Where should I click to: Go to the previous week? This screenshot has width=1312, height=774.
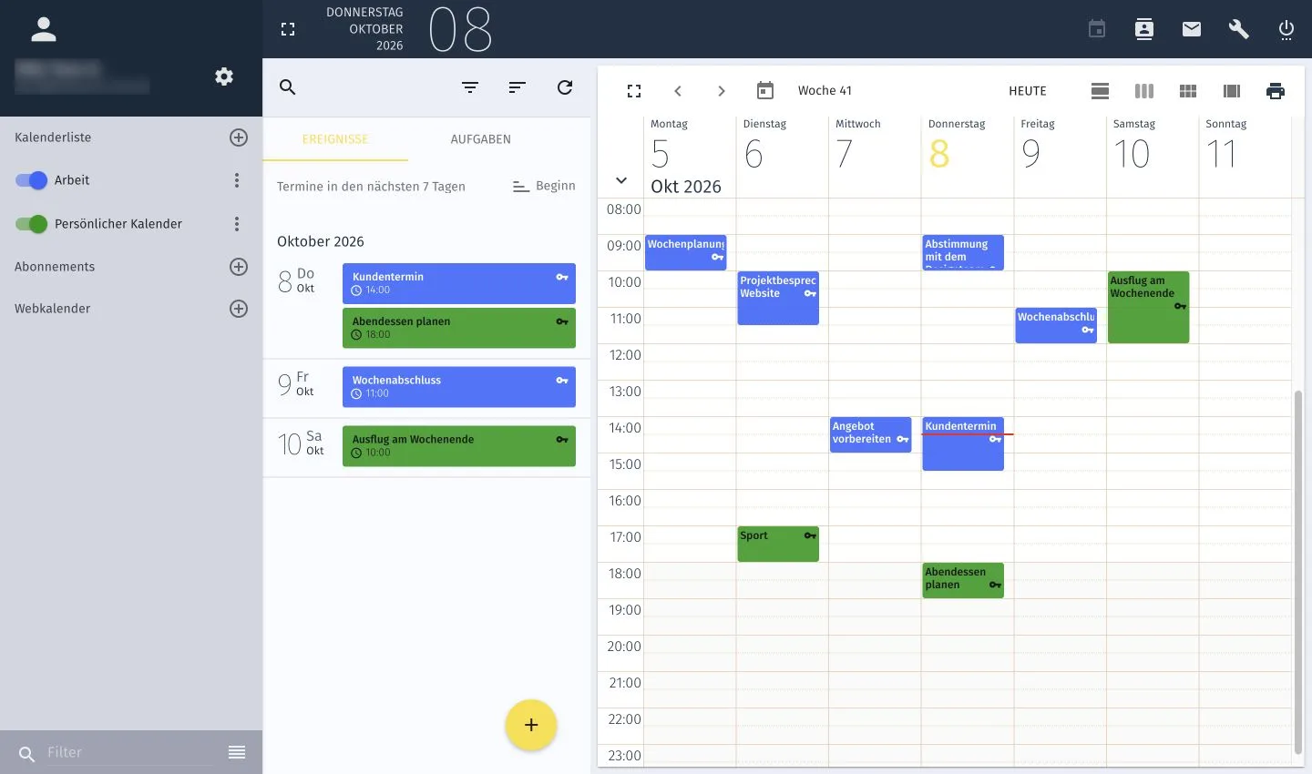[x=678, y=91]
